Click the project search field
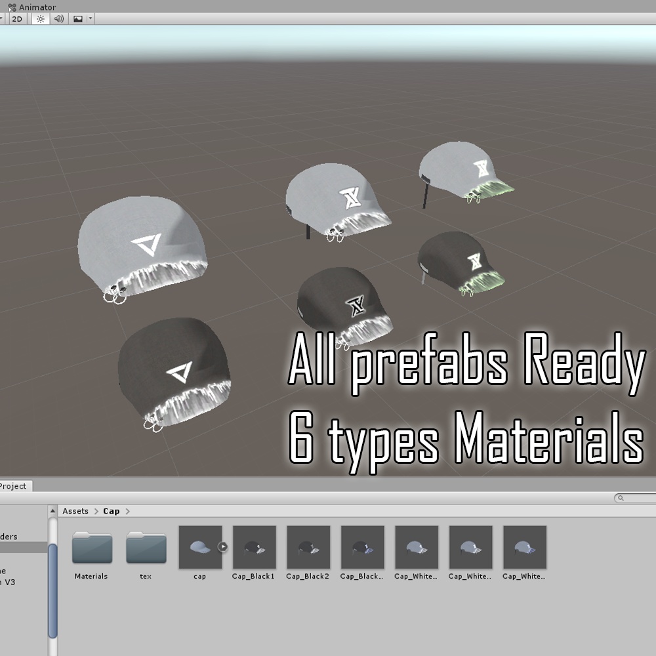The height and width of the screenshot is (656, 656). (x=636, y=499)
